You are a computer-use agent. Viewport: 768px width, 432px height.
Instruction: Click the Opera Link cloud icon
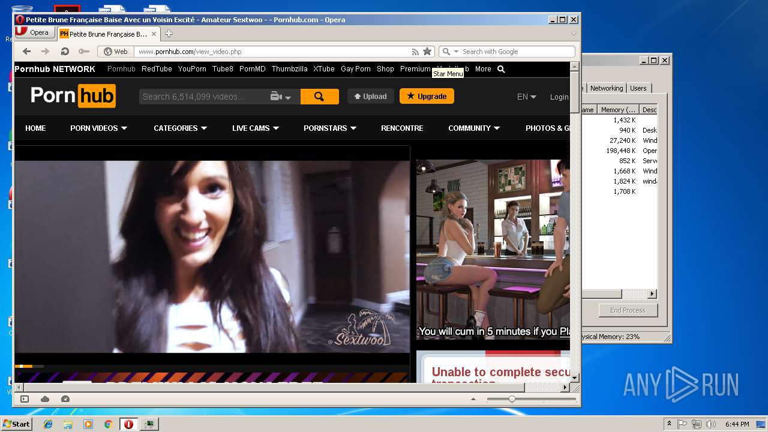(45, 399)
